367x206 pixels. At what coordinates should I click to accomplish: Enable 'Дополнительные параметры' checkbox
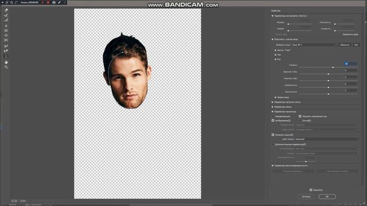coord(273,145)
